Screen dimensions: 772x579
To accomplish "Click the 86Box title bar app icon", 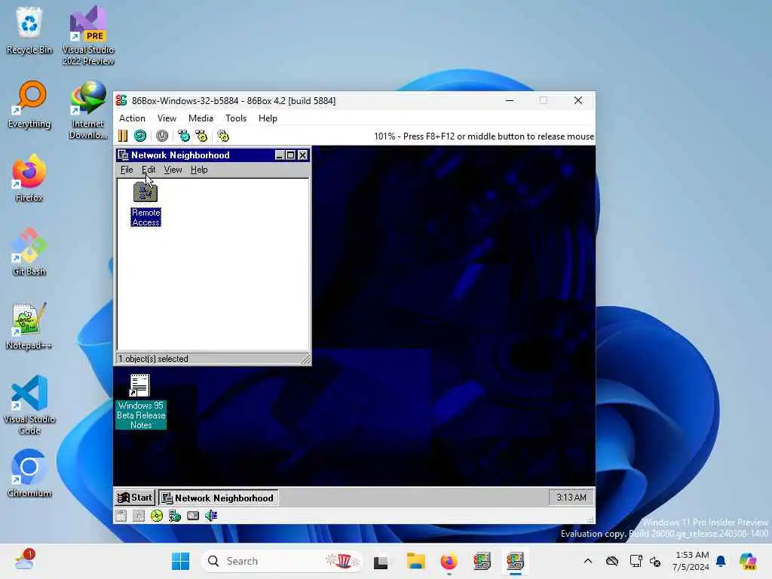I will click(121, 100).
